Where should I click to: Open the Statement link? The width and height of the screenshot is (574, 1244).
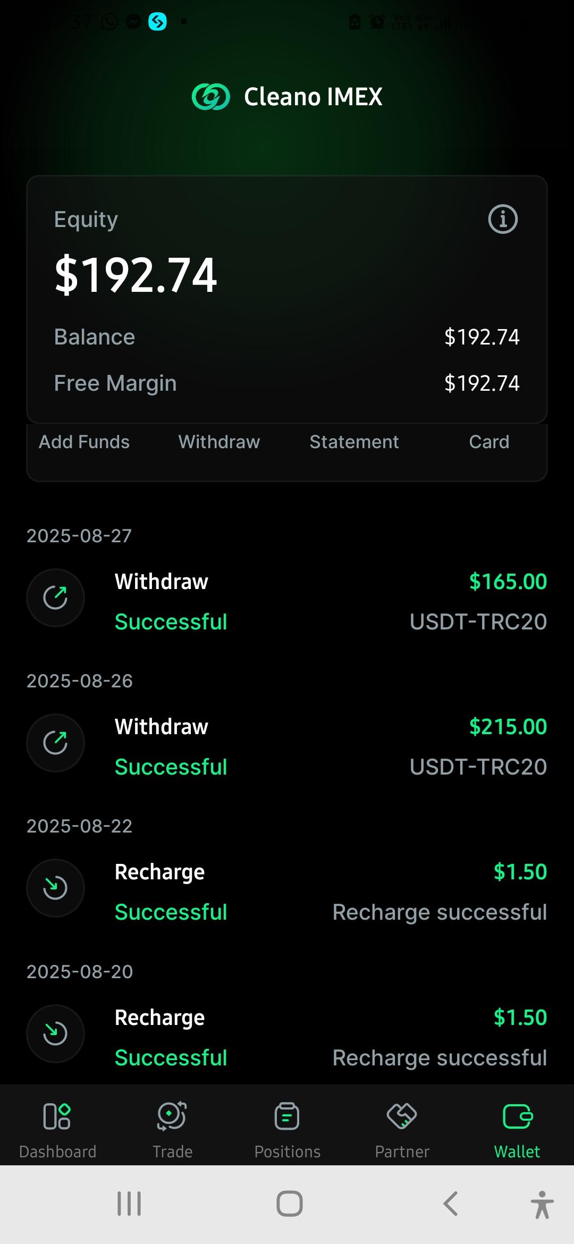pos(354,442)
